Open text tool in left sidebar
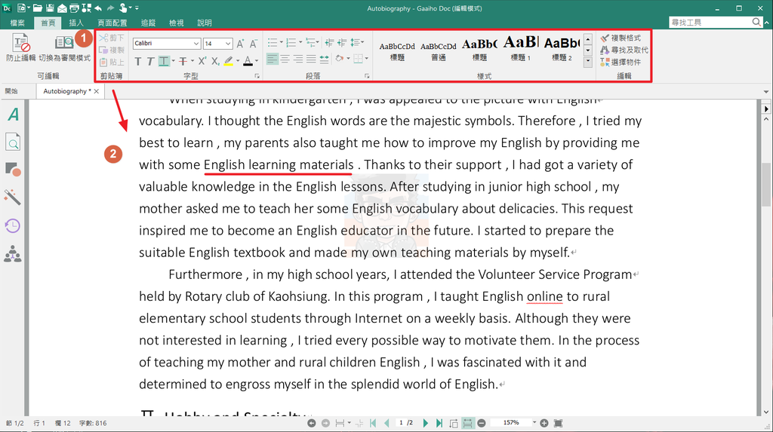 coord(14,115)
